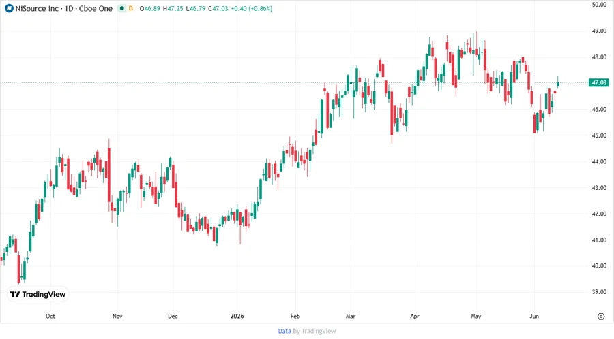Viewport: 614px width, 339px height.
Task: Click the NiSource Inc symbol title
Action: click(37, 9)
